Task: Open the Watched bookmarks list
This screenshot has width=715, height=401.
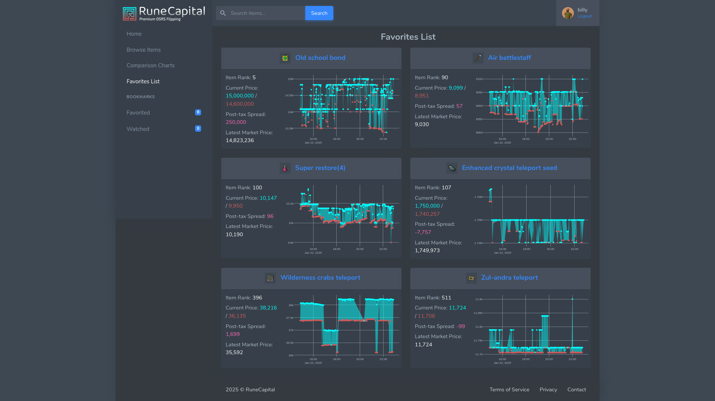Action: 138,129
